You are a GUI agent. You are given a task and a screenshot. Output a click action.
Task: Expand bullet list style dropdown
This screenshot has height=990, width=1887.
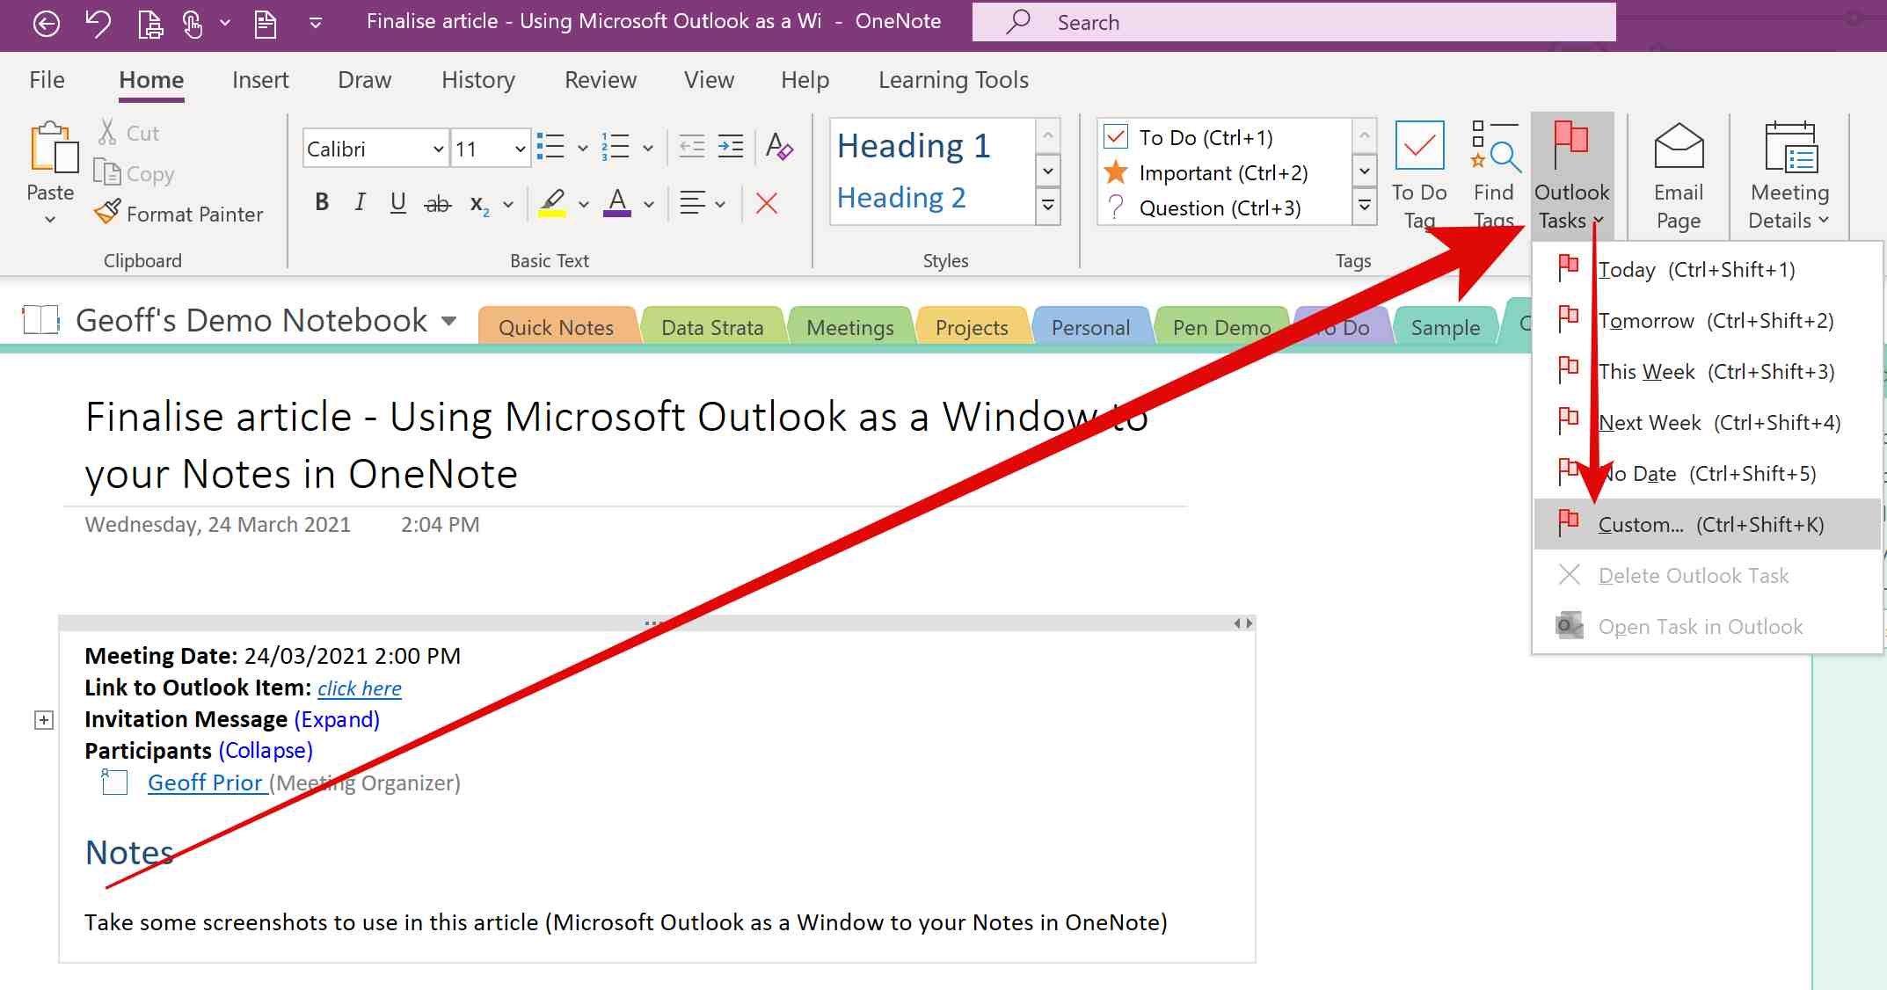tap(582, 148)
